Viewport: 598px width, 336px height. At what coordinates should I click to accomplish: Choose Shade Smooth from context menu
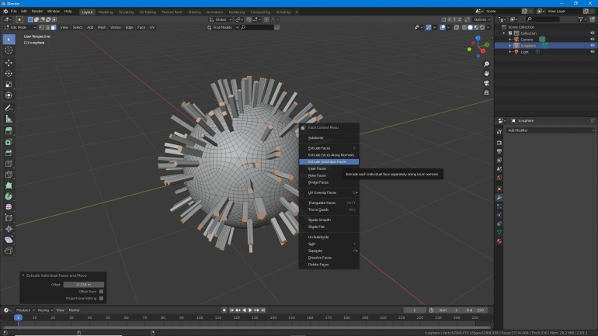tap(329, 220)
